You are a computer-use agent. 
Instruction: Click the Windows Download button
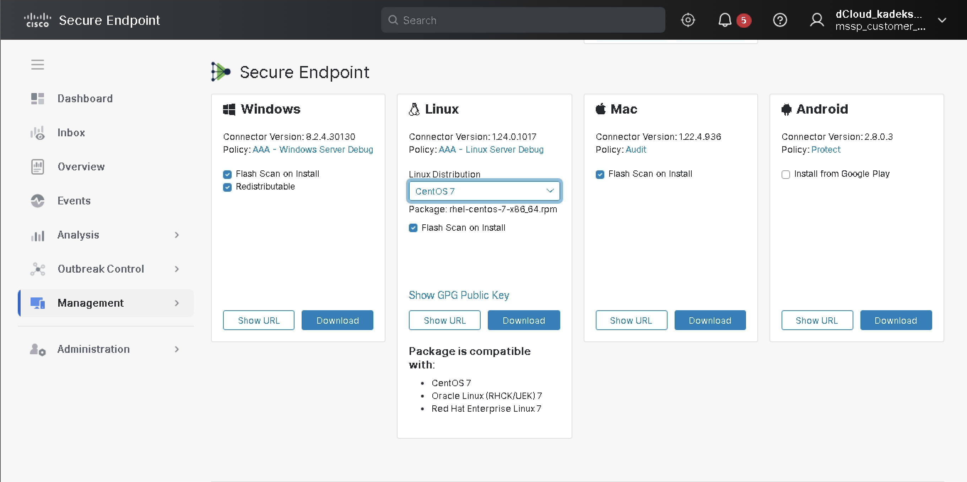coord(337,321)
